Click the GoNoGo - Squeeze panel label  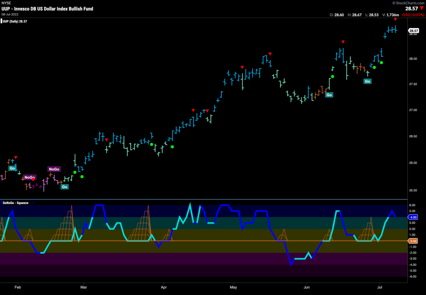(15, 203)
